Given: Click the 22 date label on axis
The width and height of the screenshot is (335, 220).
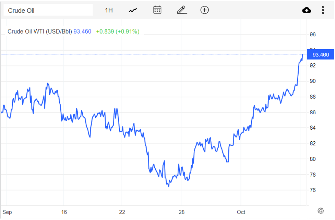Looking at the screenshot, I should coord(122,212).
